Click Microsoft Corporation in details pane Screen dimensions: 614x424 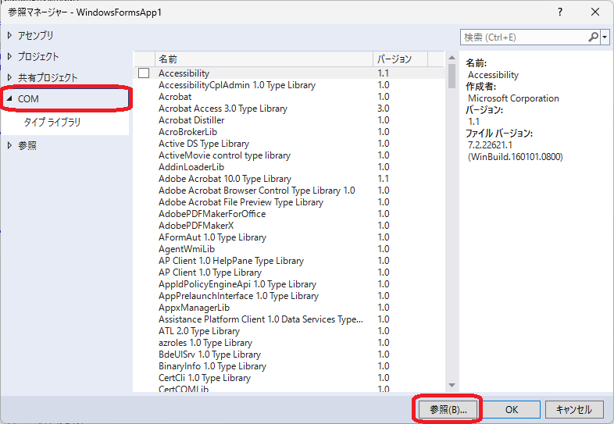(513, 98)
